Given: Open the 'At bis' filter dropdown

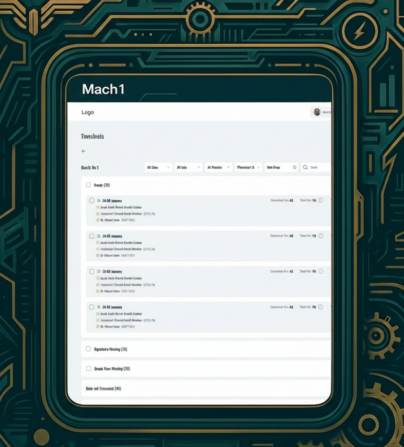Looking at the screenshot, I should coord(188,167).
